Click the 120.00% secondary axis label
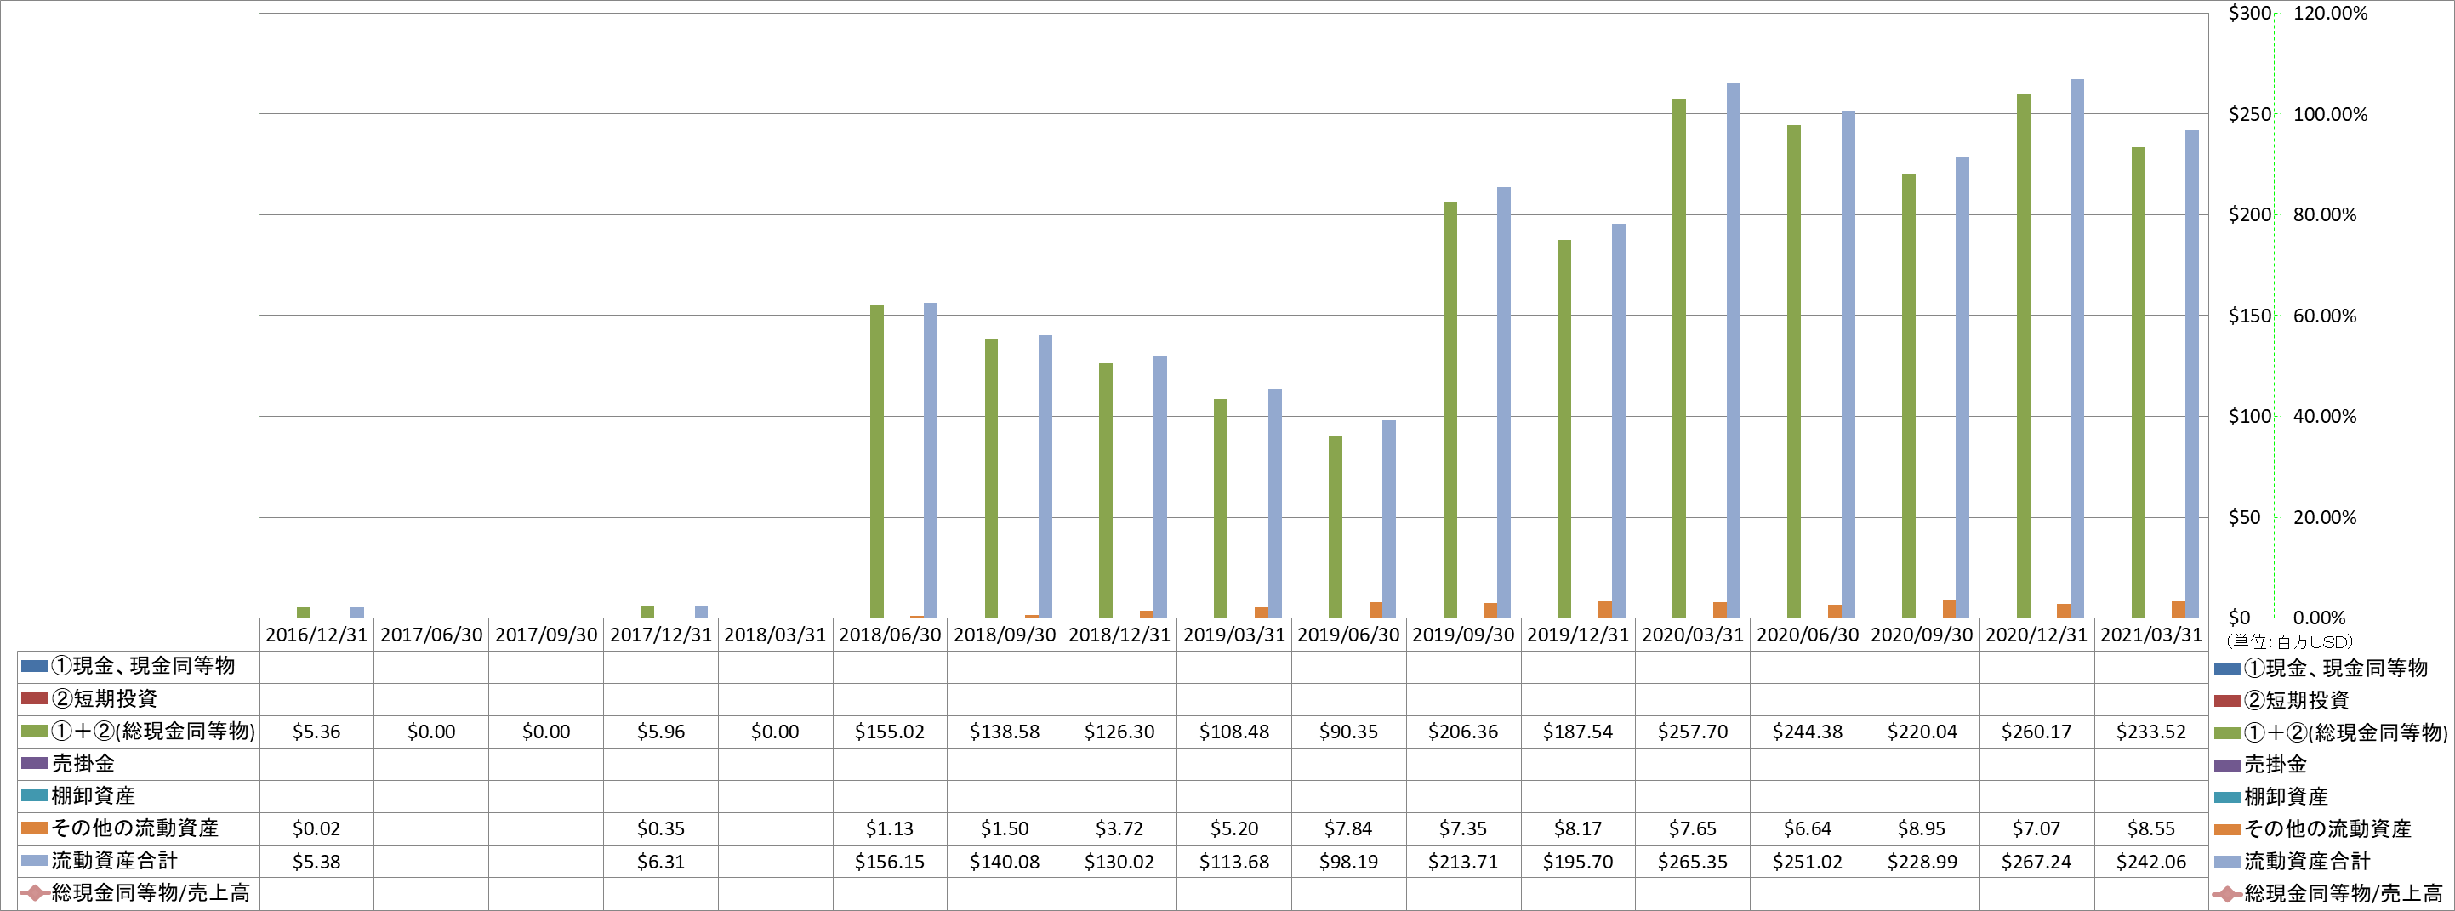Image resolution: width=2455 pixels, height=911 pixels. (x=2330, y=14)
